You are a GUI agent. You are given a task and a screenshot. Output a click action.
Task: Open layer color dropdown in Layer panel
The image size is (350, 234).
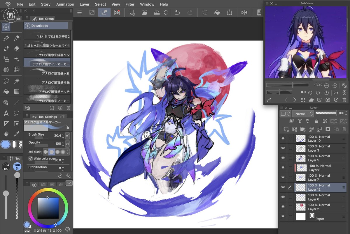pyautogui.click(x=285, y=114)
